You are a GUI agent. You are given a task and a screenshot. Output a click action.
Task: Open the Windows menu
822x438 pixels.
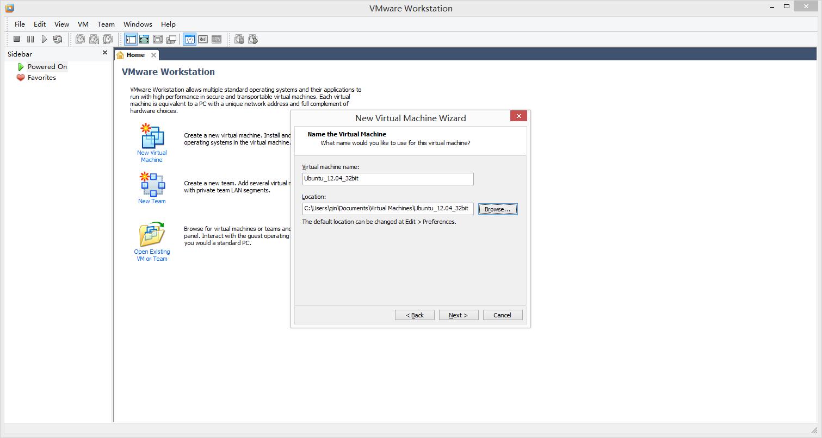tap(138, 24)
